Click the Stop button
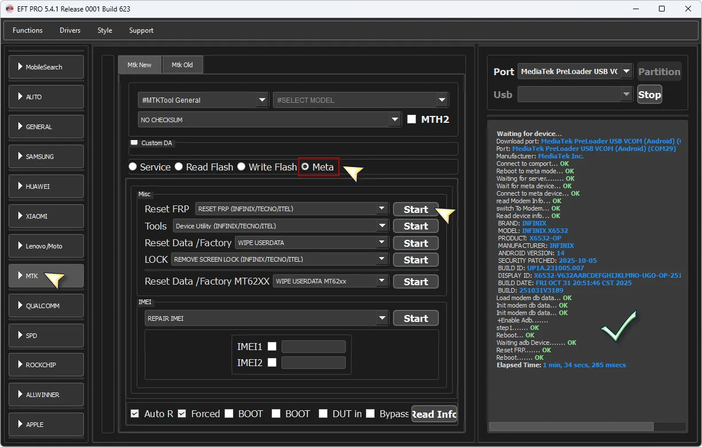Screen dimensions: 702x447 click(649, 95)
